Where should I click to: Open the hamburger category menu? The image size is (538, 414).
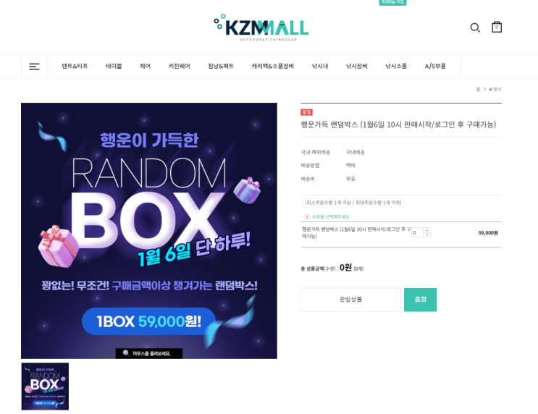(x=34, y=67)
